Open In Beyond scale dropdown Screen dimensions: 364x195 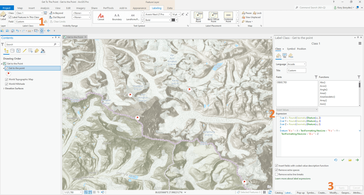click(81, 13)
